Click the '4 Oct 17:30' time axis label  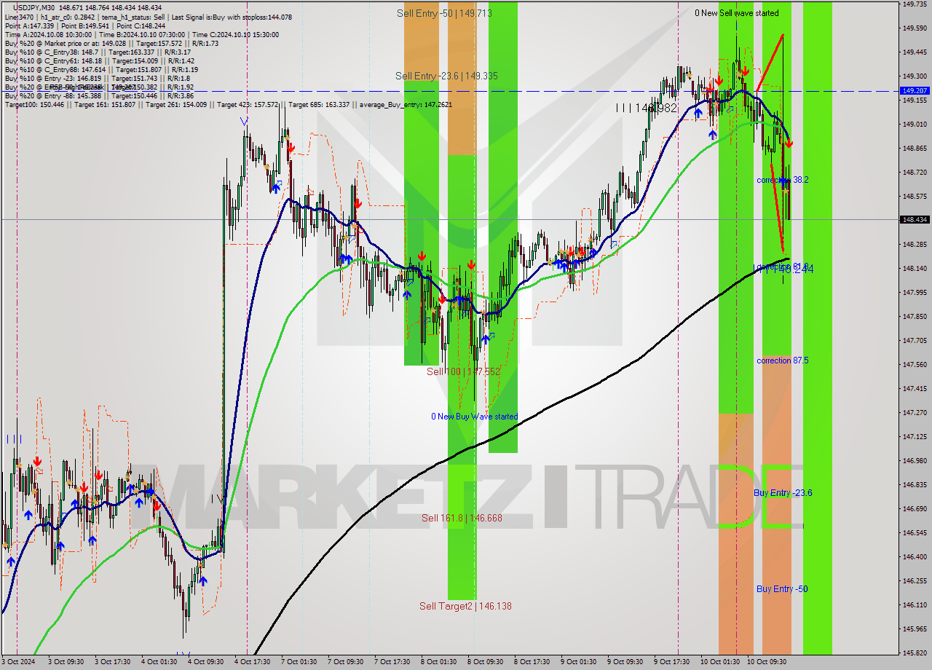coord(251,662)
